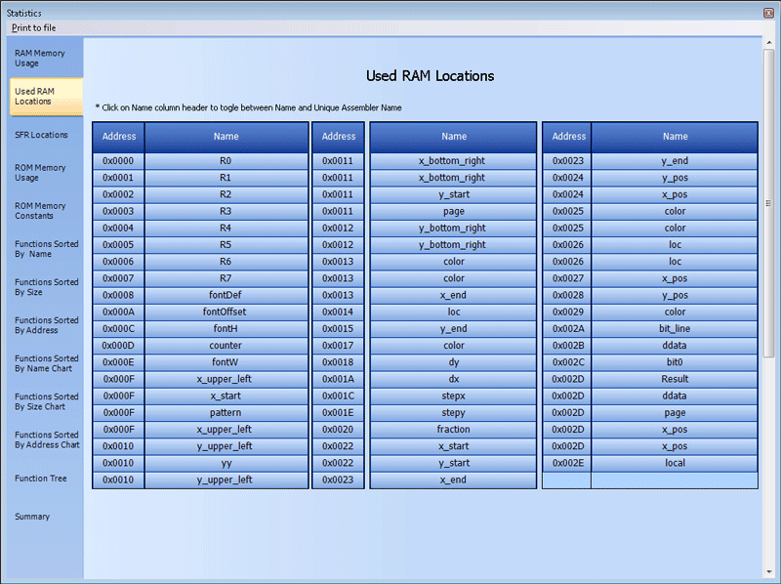This screenshot has height=584, width=781.
Task: Click address cell 0x0020
Action: coord(338,429)
